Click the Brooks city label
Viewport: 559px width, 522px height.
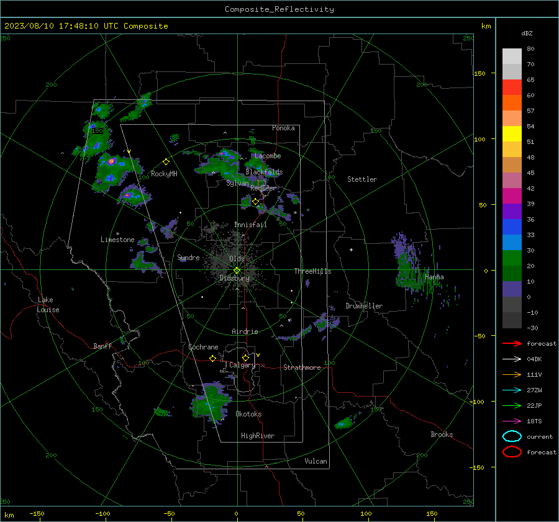pyautogui.click(x=442, y=434)
